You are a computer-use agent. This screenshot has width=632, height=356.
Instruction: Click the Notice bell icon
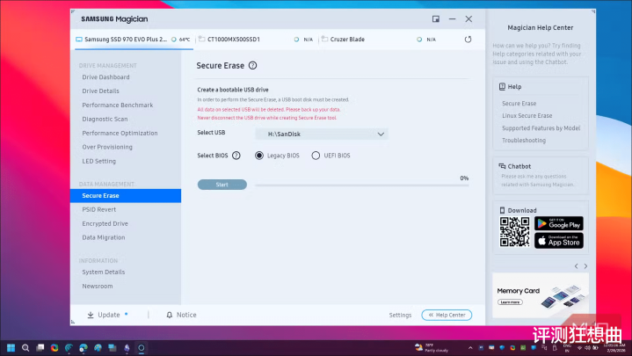click(x=170, y=315)
